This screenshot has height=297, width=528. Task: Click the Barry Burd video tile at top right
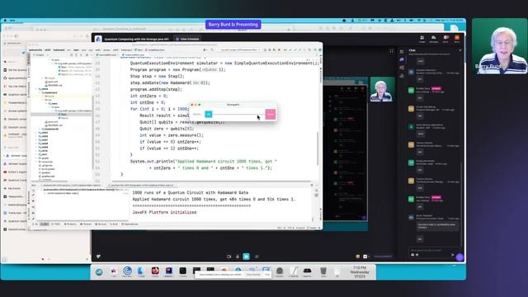(500, 46)
